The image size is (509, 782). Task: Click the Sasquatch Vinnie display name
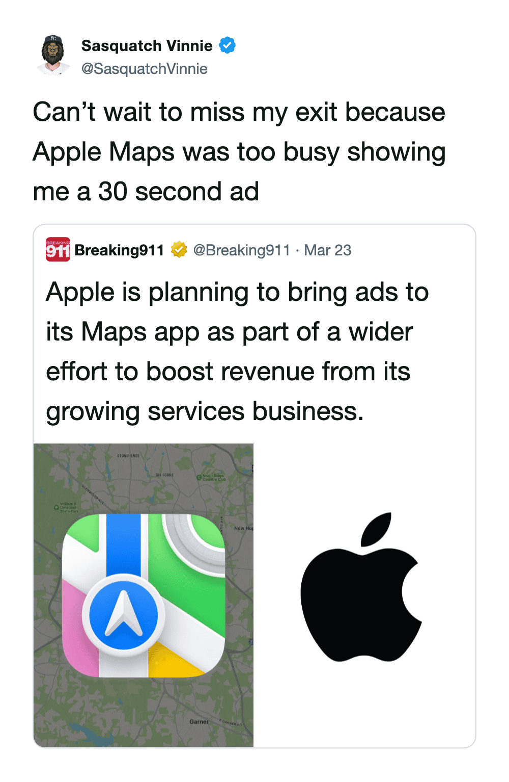pos(147,46)
